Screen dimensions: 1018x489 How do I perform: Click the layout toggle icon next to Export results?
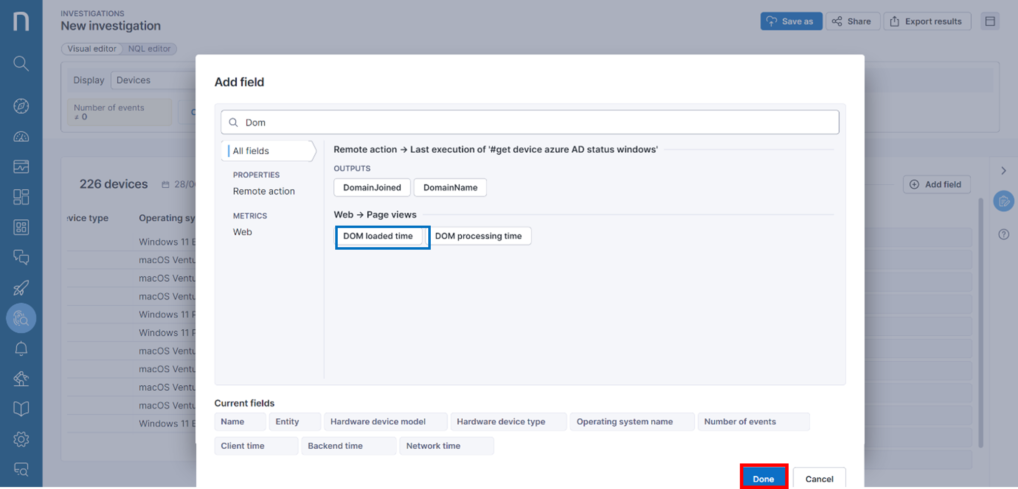point(990,21)
